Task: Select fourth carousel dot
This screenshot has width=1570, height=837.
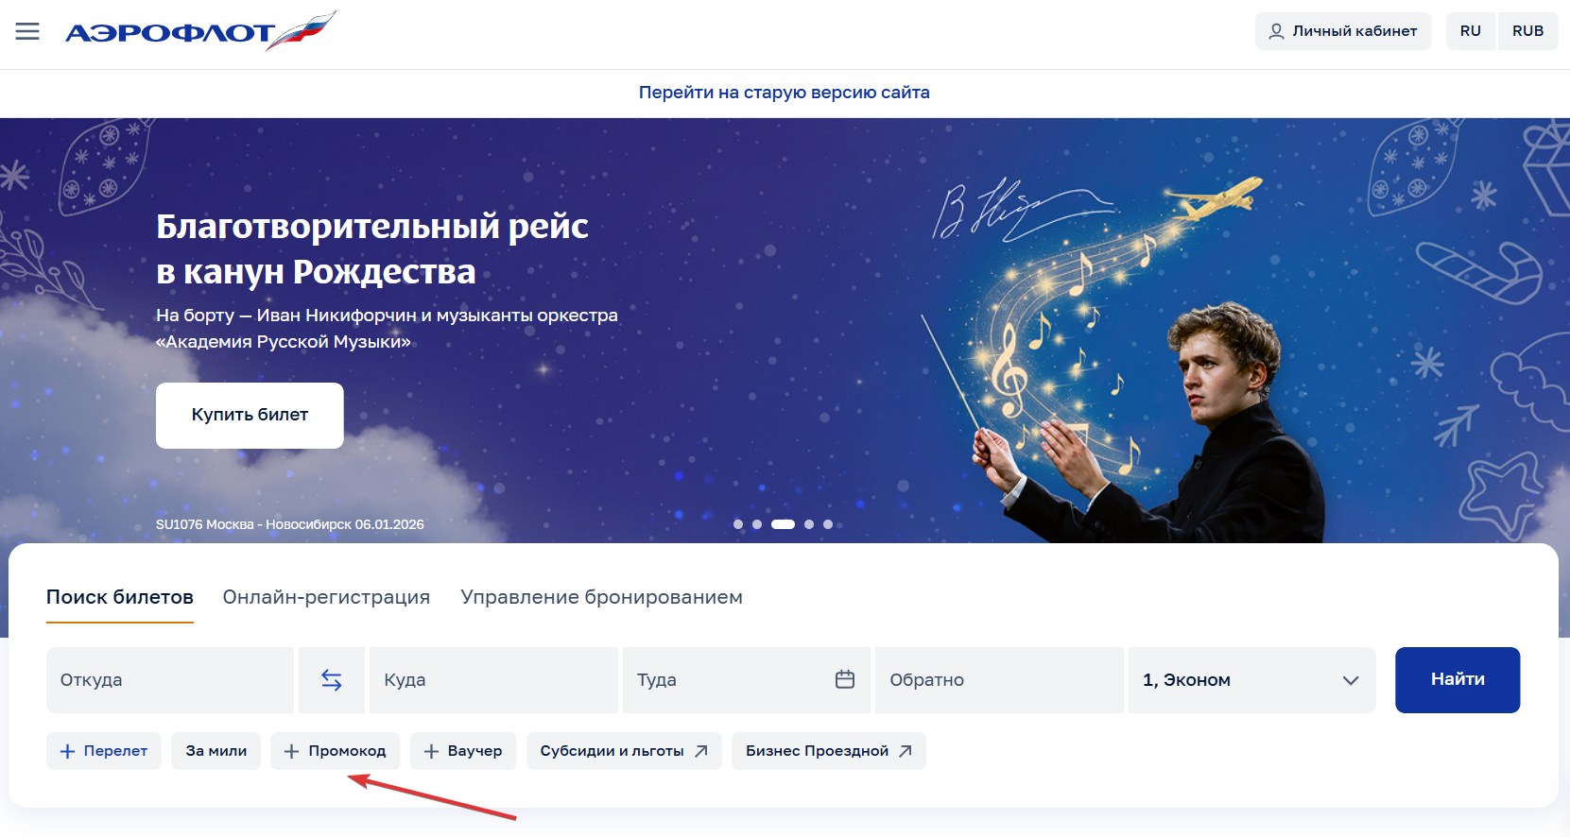Action: point(809,524)
